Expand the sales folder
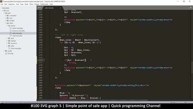The width and height of the screenshot is (193, 109). point(7,46)
